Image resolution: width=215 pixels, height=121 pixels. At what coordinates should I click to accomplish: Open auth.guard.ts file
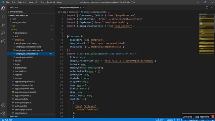pos(31,106)
